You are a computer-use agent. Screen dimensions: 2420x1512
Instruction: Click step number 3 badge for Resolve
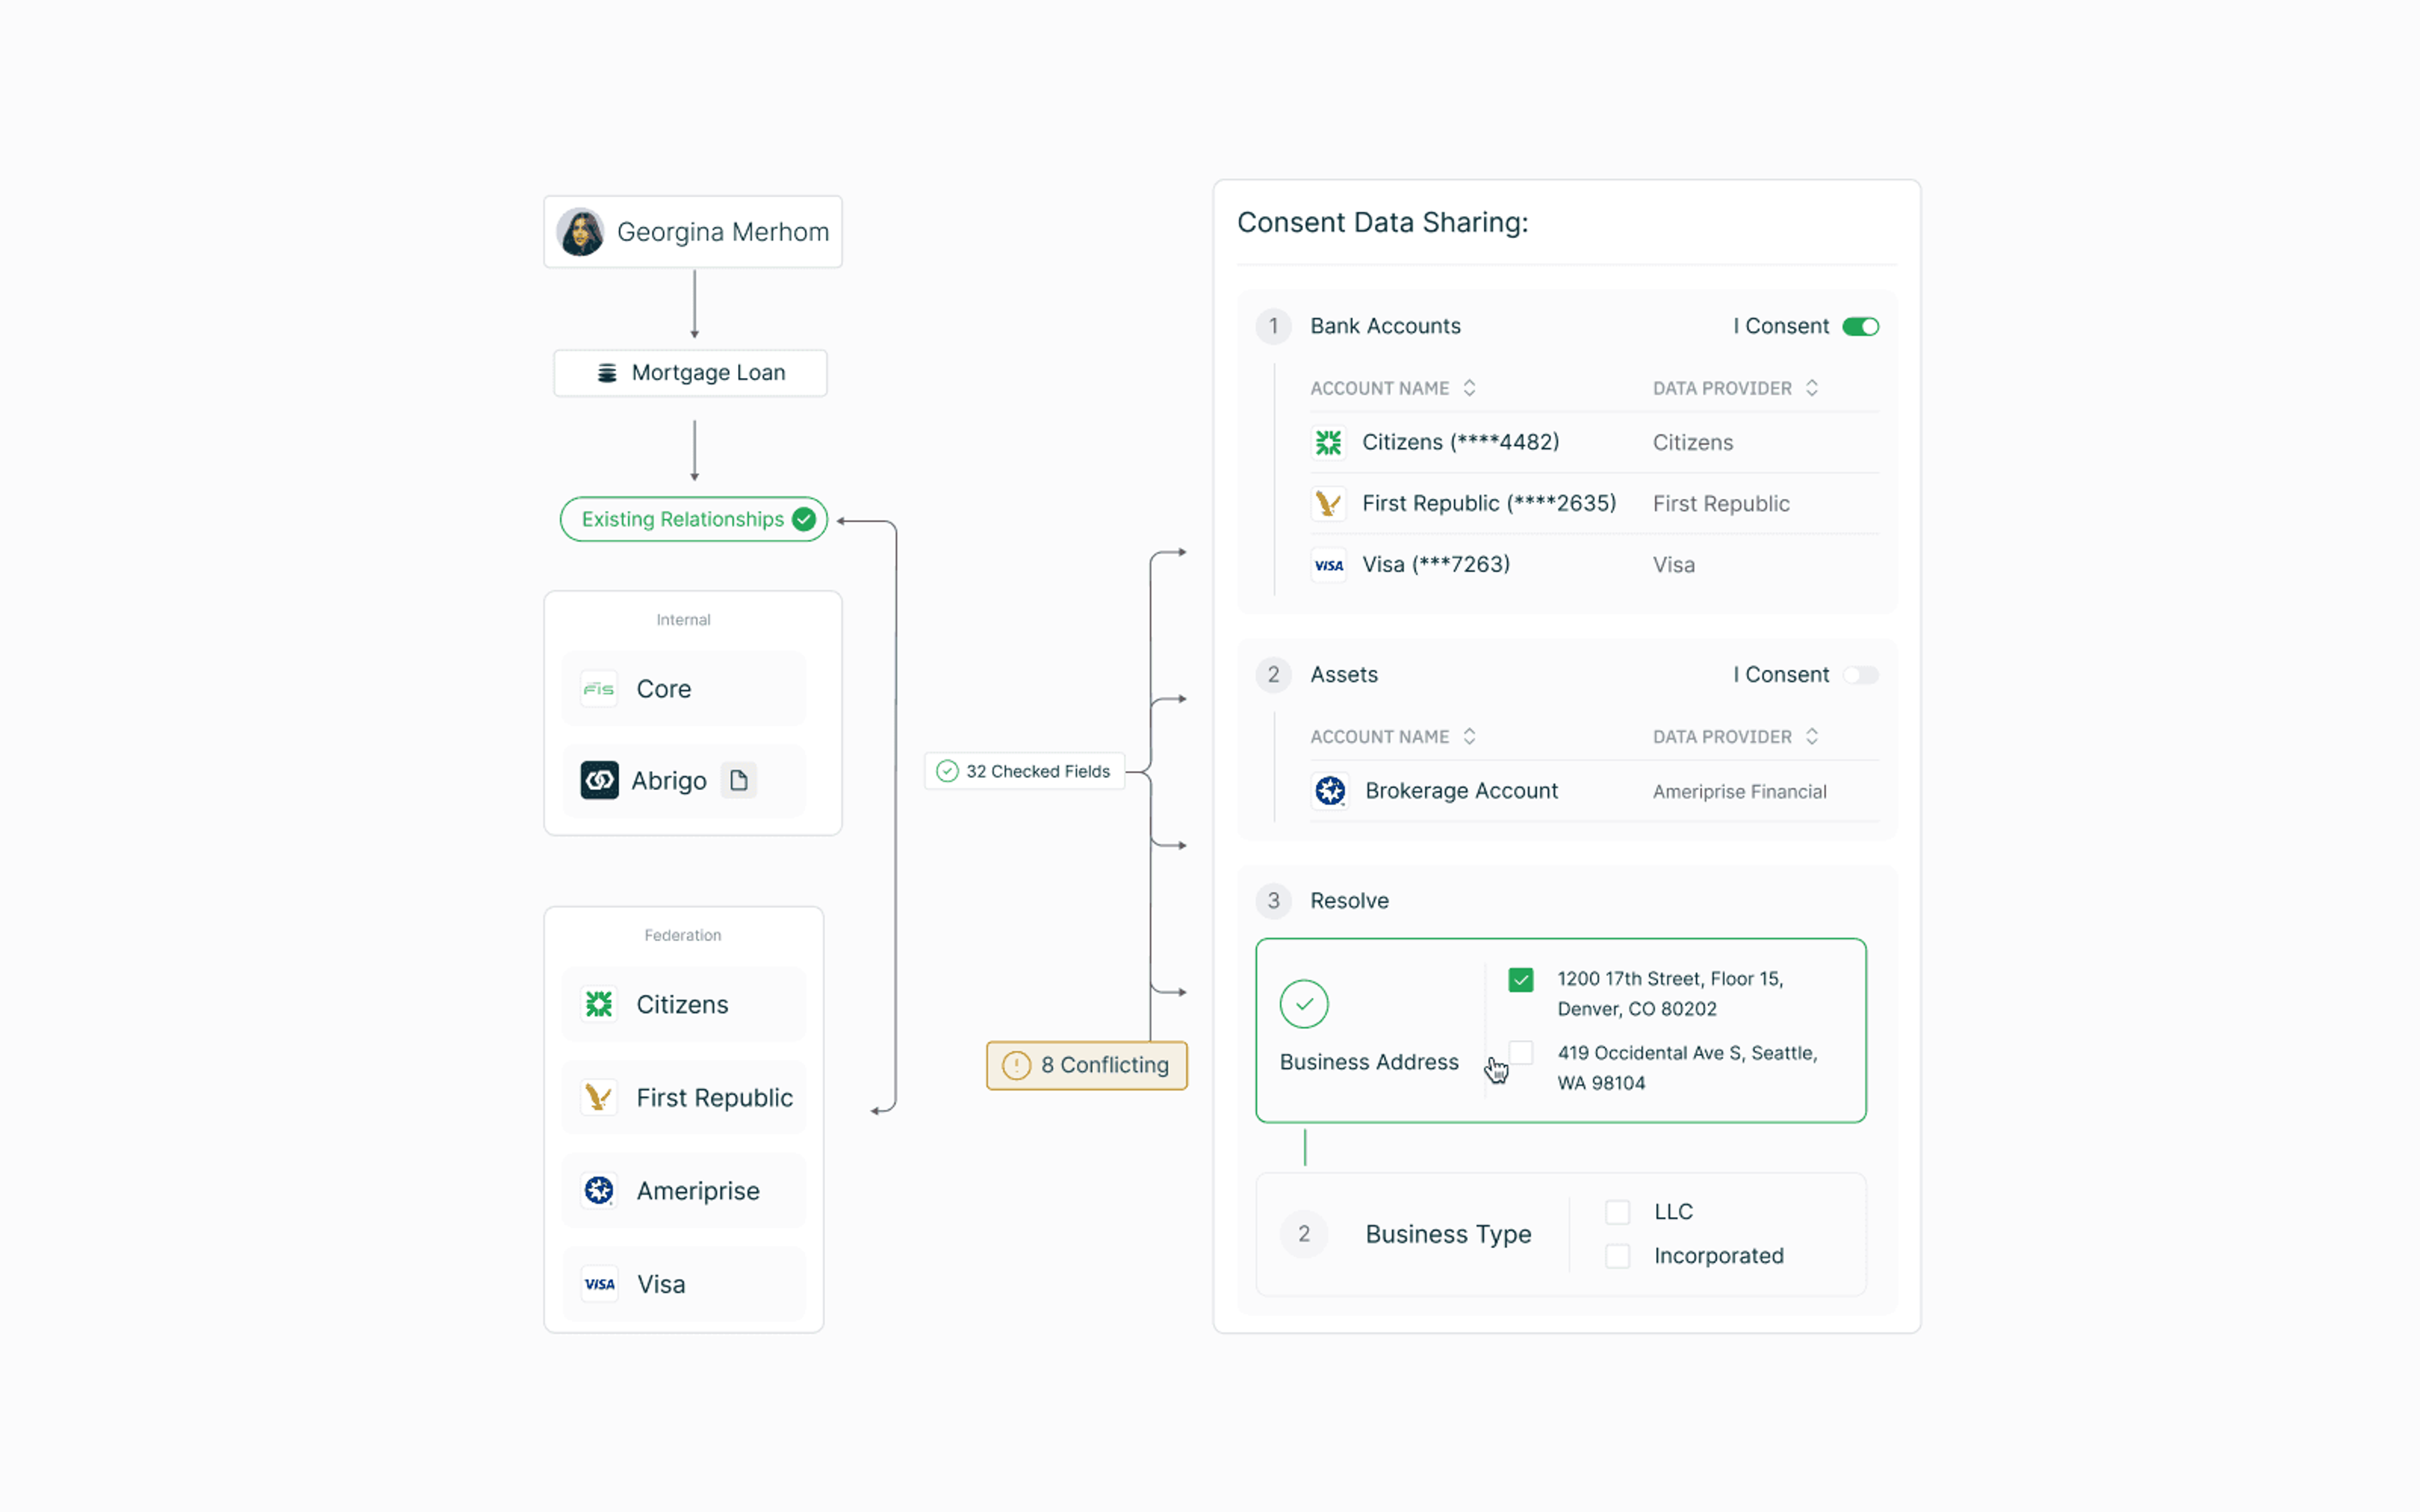tap(1273, 900)
